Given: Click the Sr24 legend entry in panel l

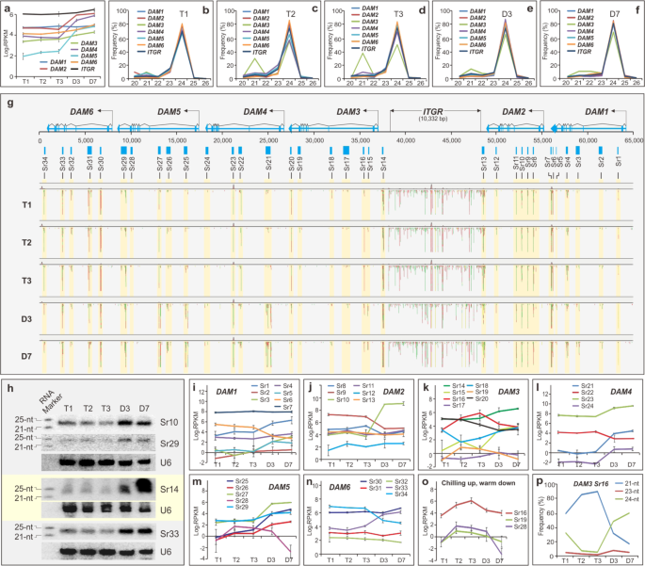Looking at the screenshot, I should 583,406.
